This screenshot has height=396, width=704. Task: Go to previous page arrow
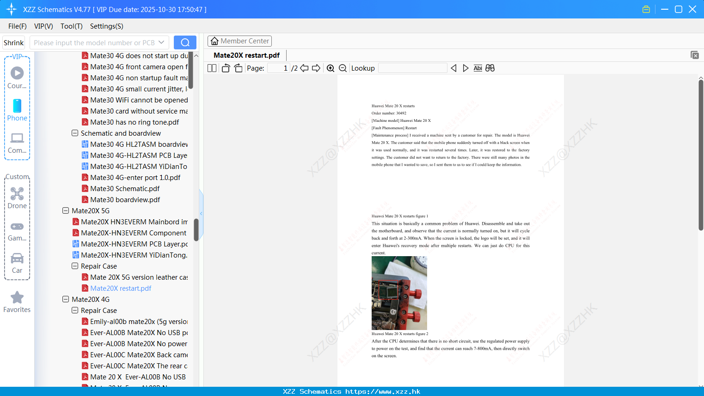tap(304, 68)
